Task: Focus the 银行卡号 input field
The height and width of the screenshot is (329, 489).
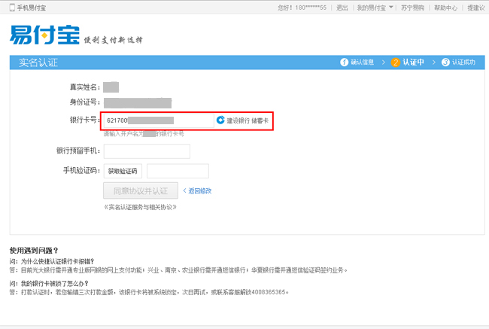Action: tap(159, 120)
